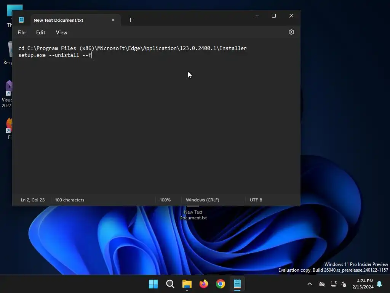Click the OneDrive cloud tray icon

[x=322, y=284]
